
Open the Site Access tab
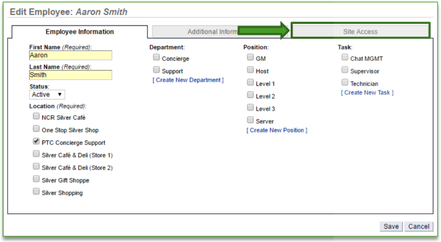[x=360, y=32]
